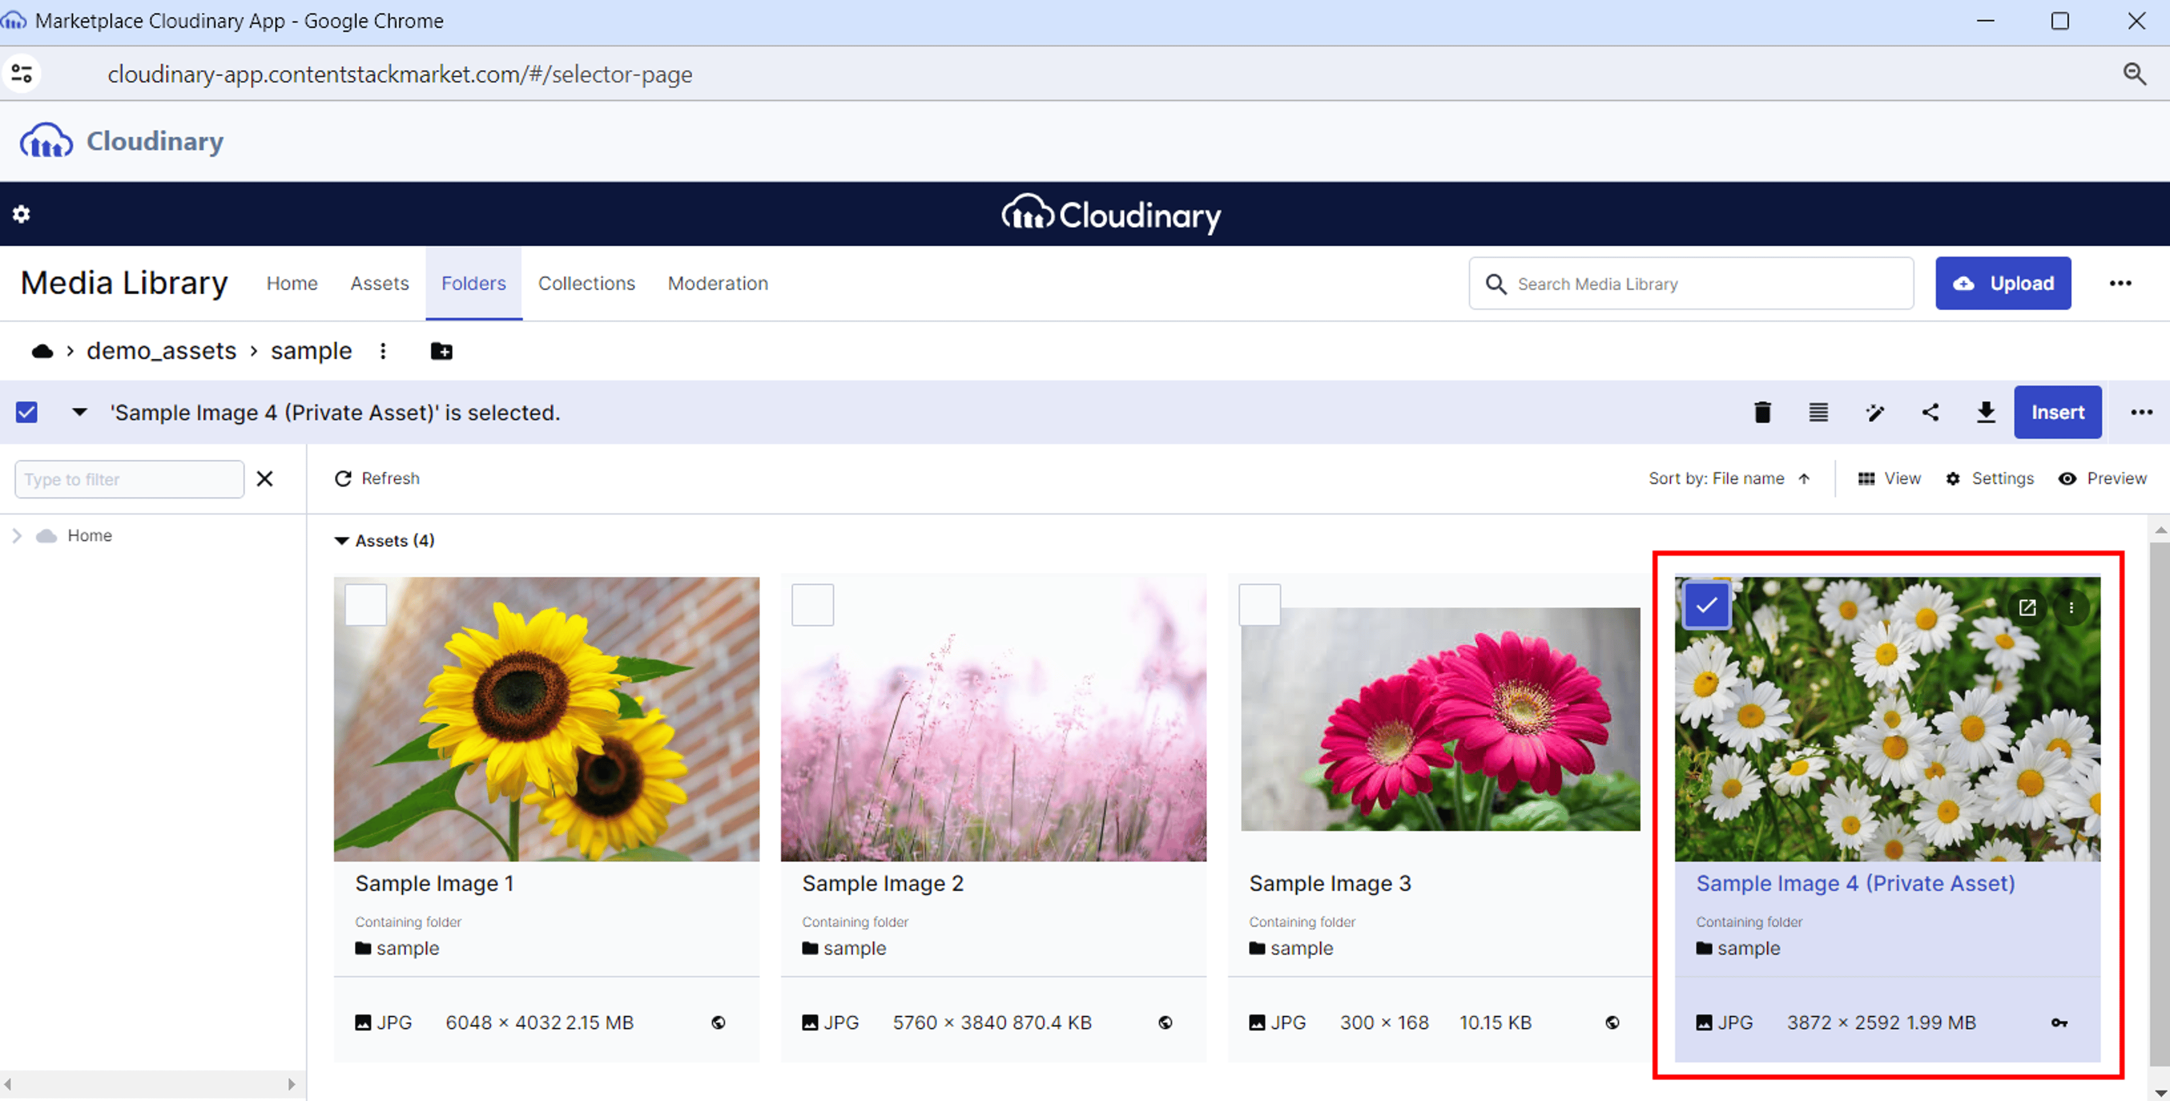2170x1101 pixels.
Task: Open the manage metadata list icon in the selection bar
Action: 1819,412
